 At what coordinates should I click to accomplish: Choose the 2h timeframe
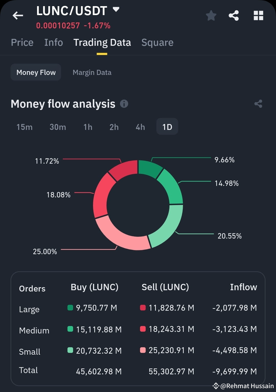114,127
